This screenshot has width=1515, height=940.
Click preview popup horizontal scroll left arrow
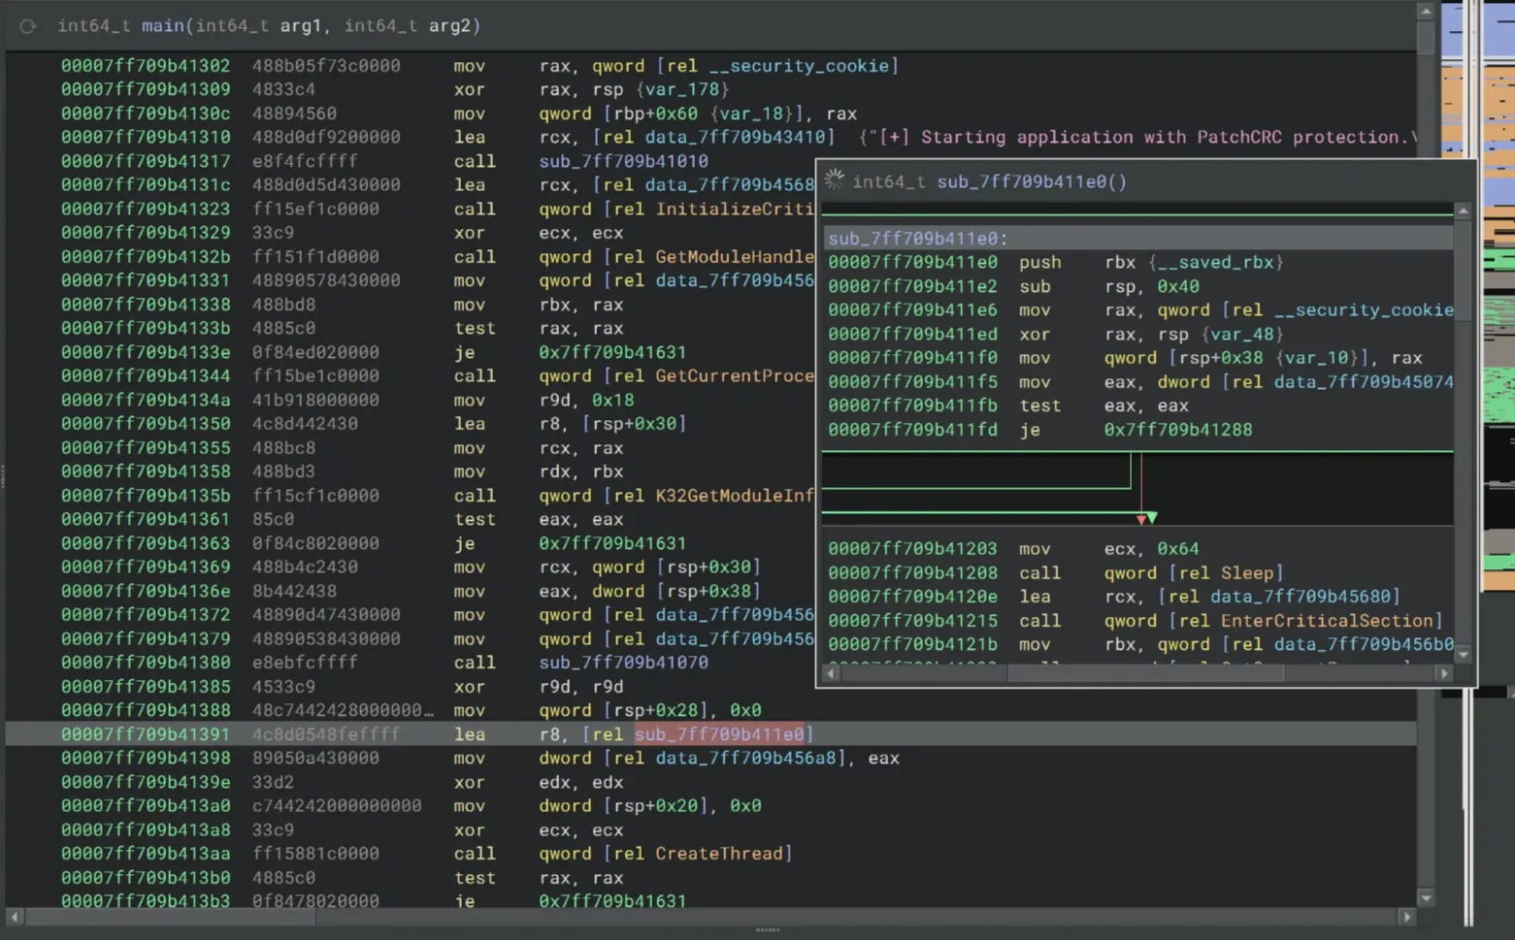831,673
